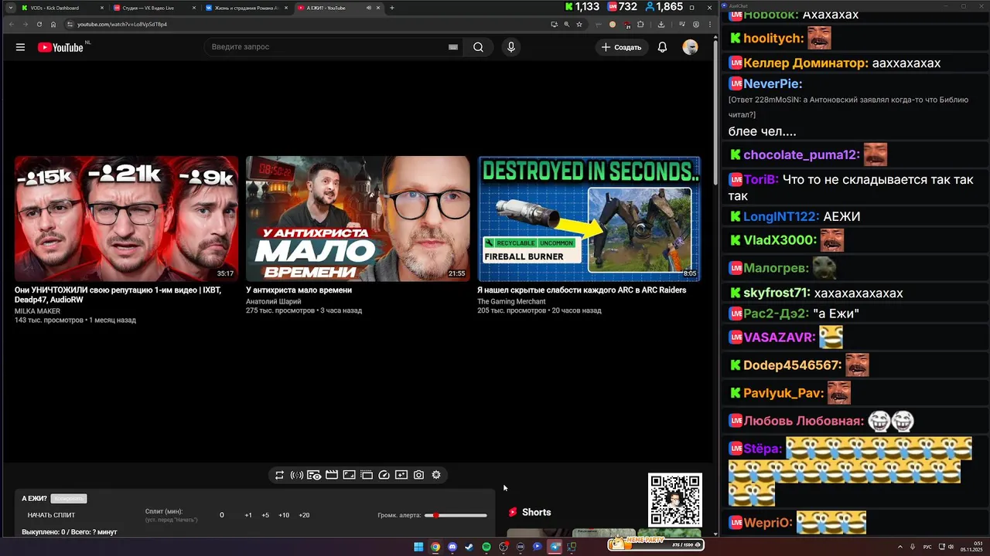Select the username 'chocolate_puma12' in the chat window
Viewport: 990px width, 556px height.
[801, 154]
